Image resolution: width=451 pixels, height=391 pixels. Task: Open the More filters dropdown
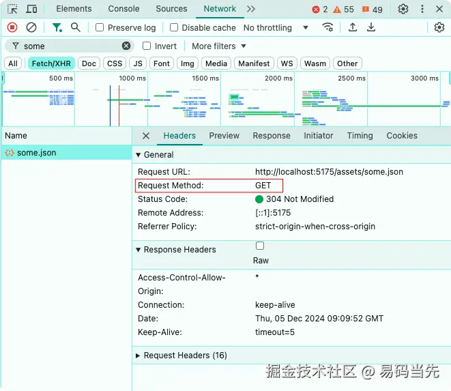[219, 46]
